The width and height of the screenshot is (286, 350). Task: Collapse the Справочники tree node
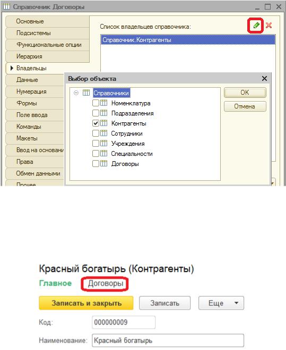click(x=76, y=93)
